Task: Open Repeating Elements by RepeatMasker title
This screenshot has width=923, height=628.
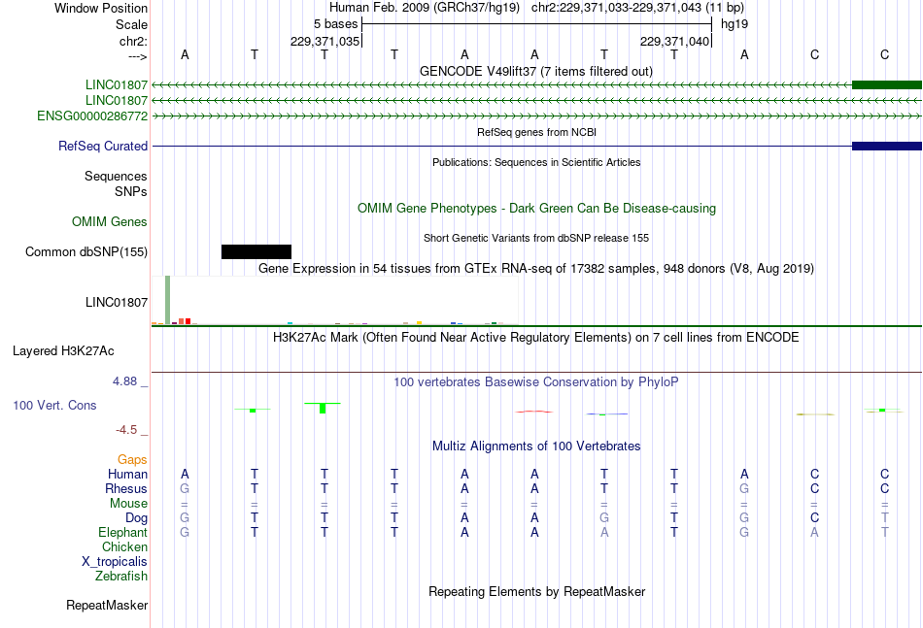Action: tap(536, 591)
